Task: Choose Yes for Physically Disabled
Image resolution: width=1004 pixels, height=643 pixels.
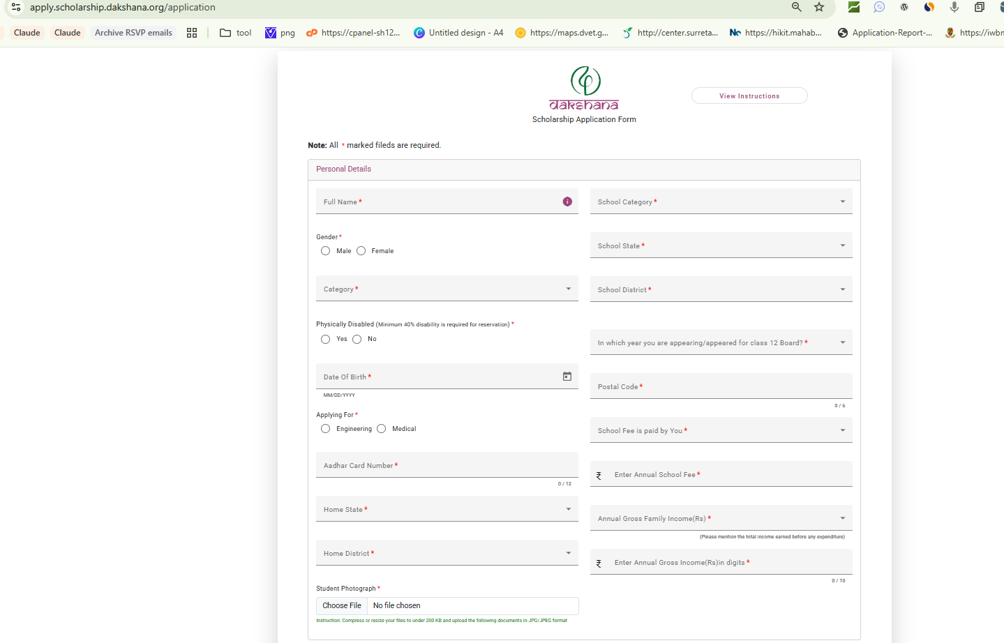Action: [x=325, y=339]
